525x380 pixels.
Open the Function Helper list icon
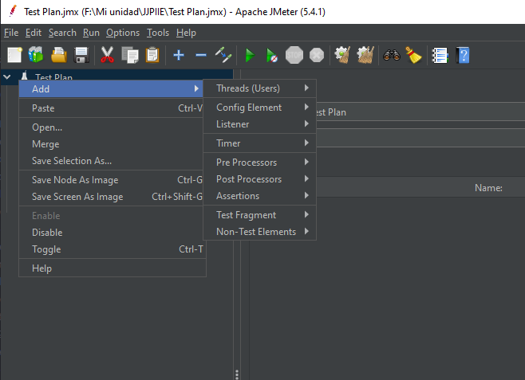[x=440, y=55]
